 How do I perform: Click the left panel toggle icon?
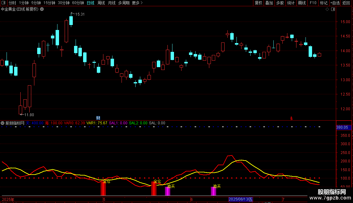[x=3, y=3]
